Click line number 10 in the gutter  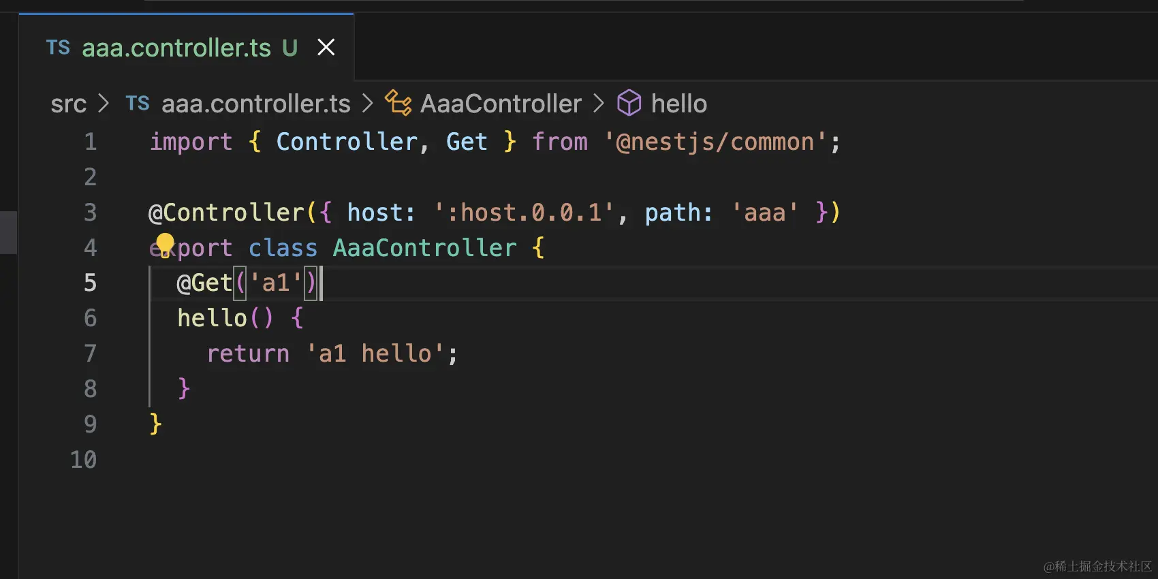pyautogui.click(x=84, y=460)
